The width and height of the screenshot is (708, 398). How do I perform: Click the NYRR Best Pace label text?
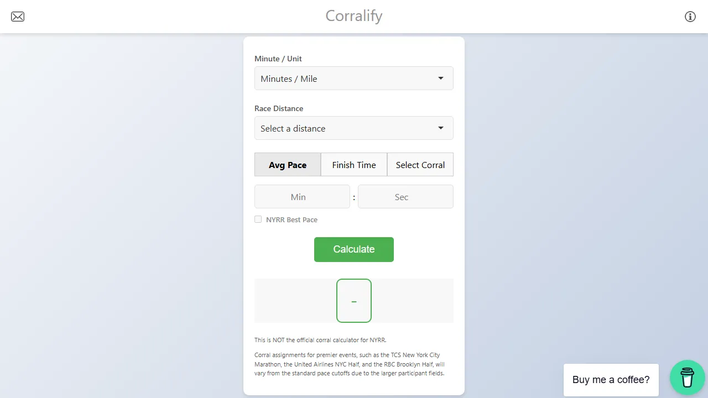[291, 219]
